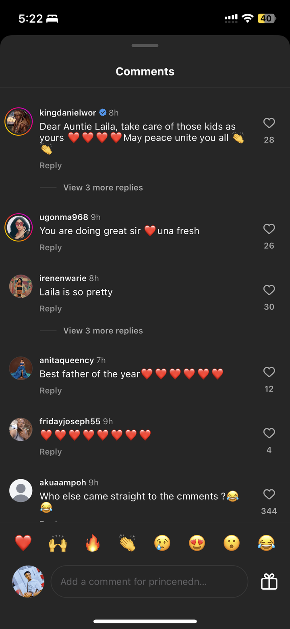Tap the Add a comment input field
Image resolution: width=290 pixels, height=629 pixels.
[149, 582]
